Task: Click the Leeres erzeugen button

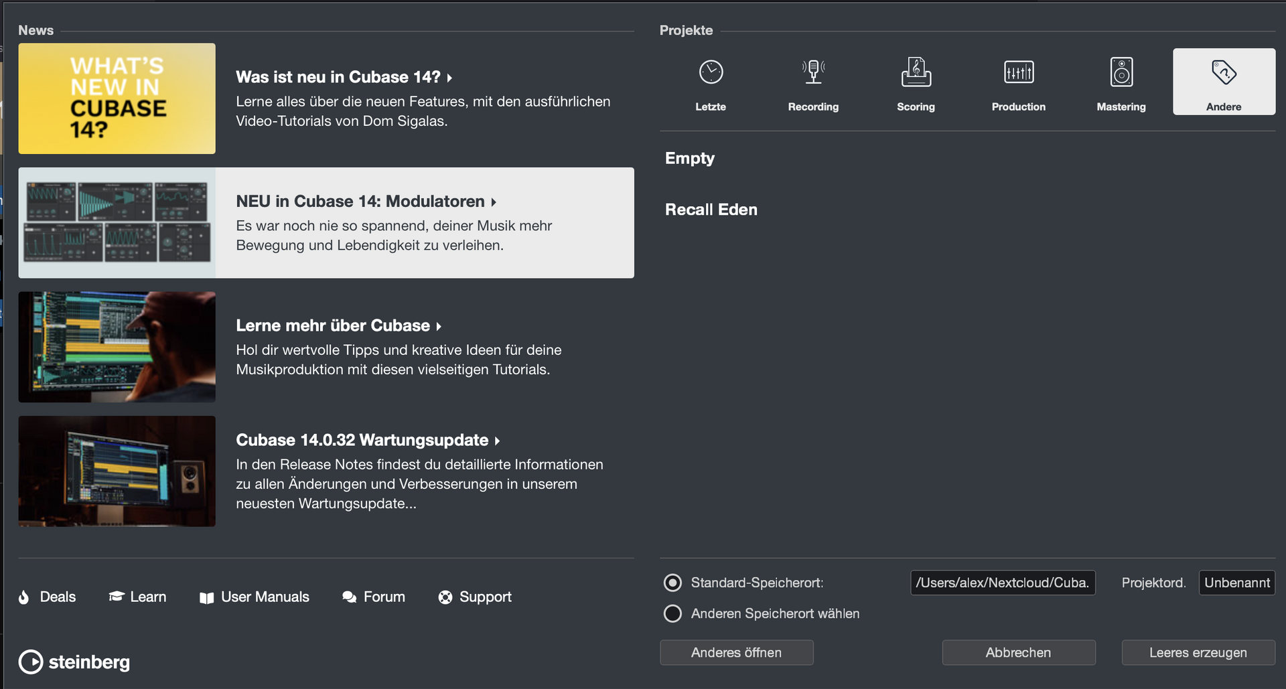Action: [1198, 652]
